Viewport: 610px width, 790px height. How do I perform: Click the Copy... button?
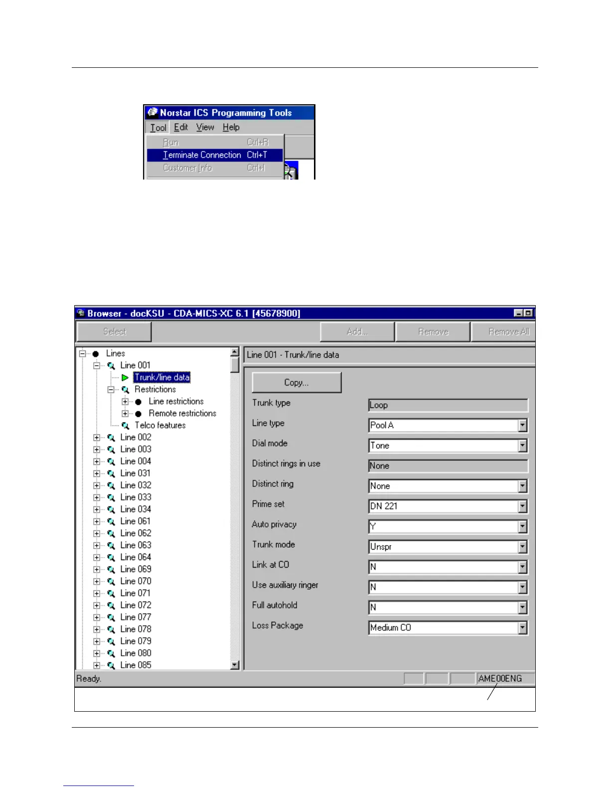(x=297, y=383)
